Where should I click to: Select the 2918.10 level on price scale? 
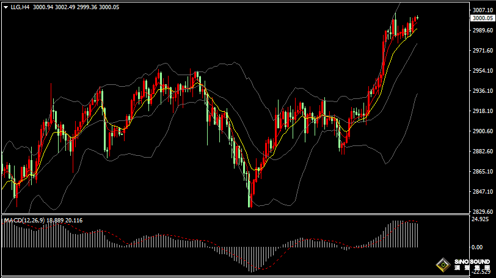coord(483,111)
